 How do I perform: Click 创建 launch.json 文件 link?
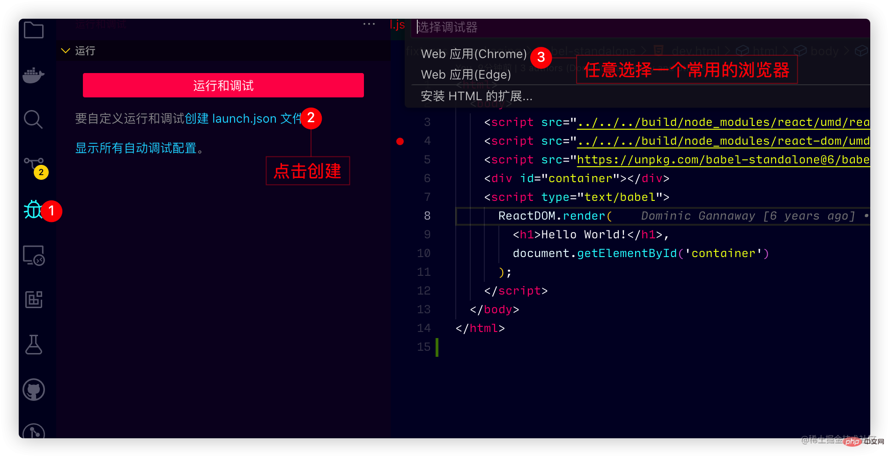coord(243,119)
